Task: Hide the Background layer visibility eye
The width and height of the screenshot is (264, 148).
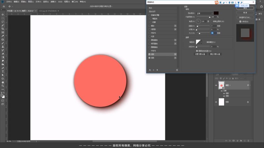Action: click(216, 102)
